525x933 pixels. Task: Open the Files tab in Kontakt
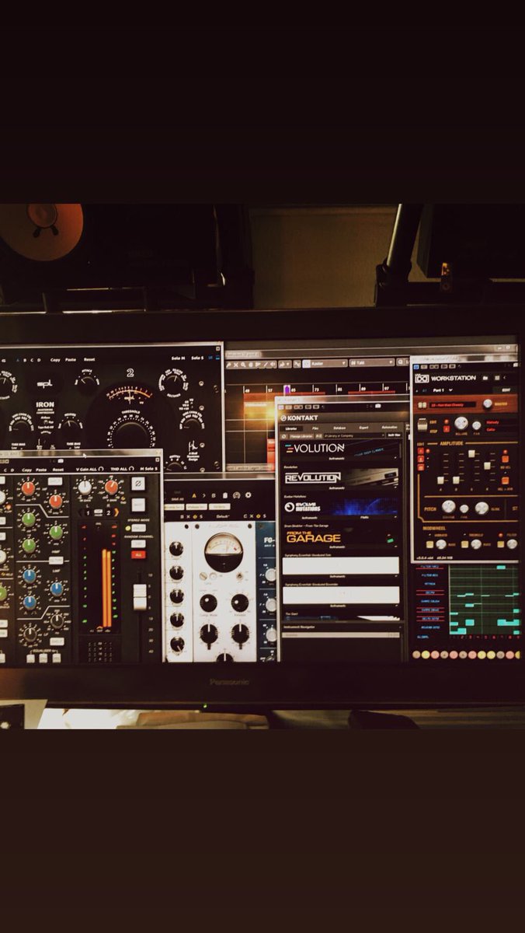click(x=315, y=428)
